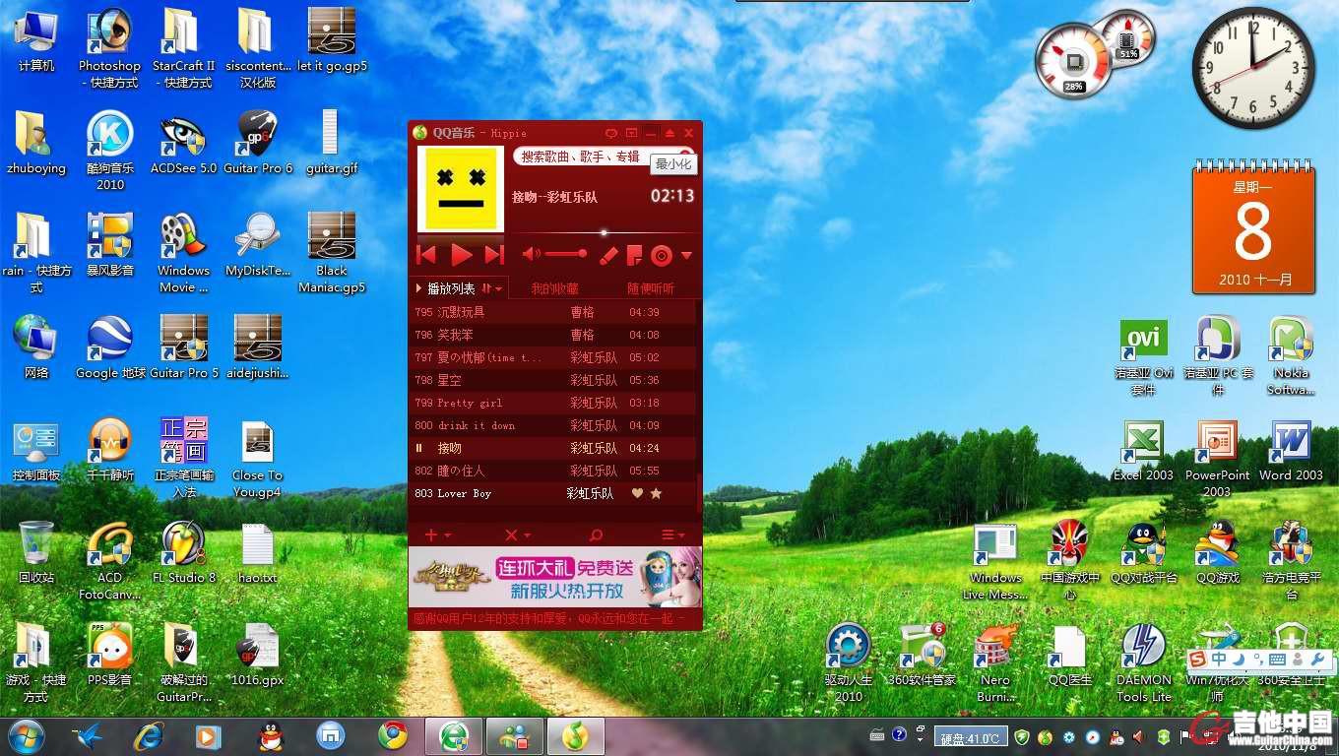Skip to next track in QQ音乐
Viewport: 1339px width, 756px height.
pos(494,256)
